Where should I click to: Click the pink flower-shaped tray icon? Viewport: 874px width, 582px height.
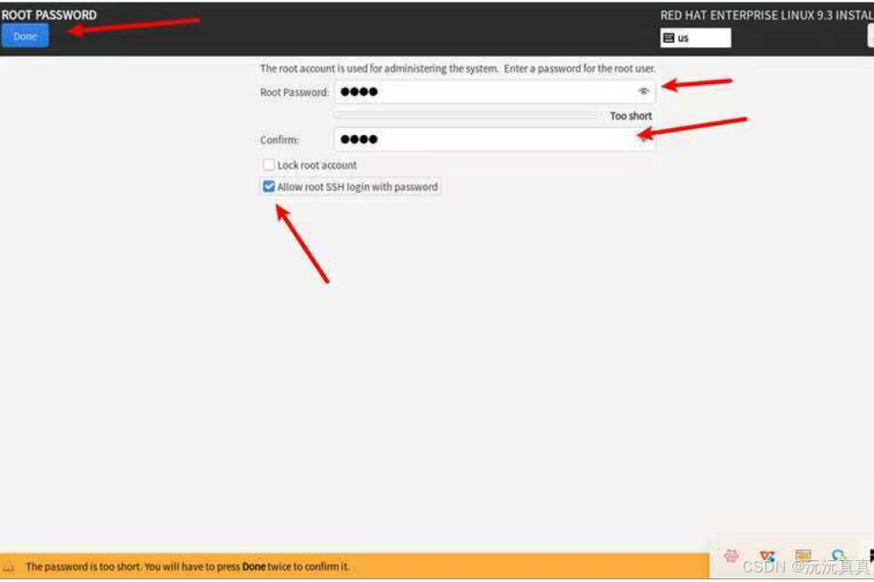point(731,556)
